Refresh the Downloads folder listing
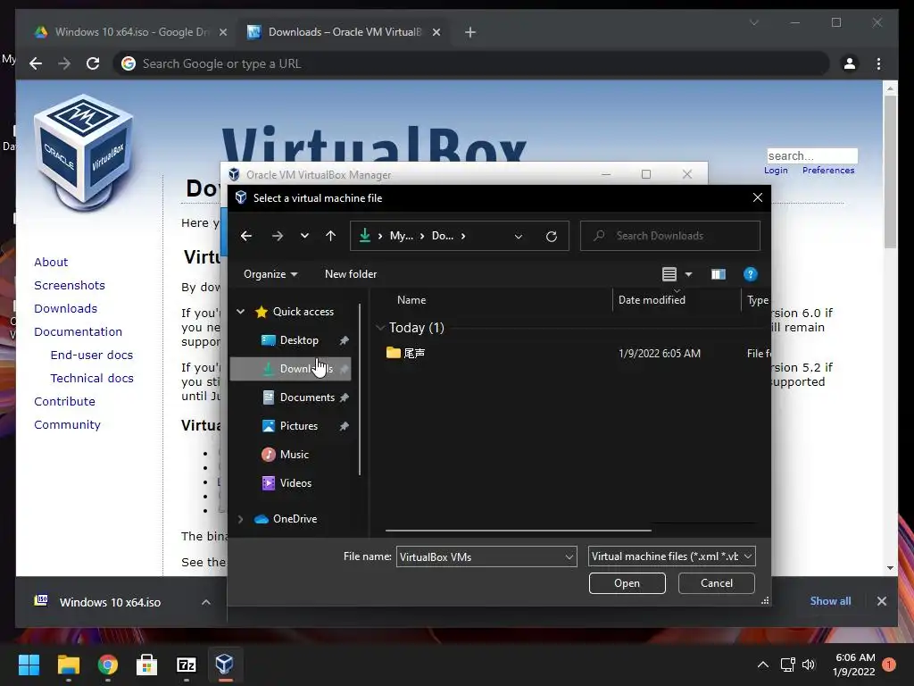 (552, 236)
